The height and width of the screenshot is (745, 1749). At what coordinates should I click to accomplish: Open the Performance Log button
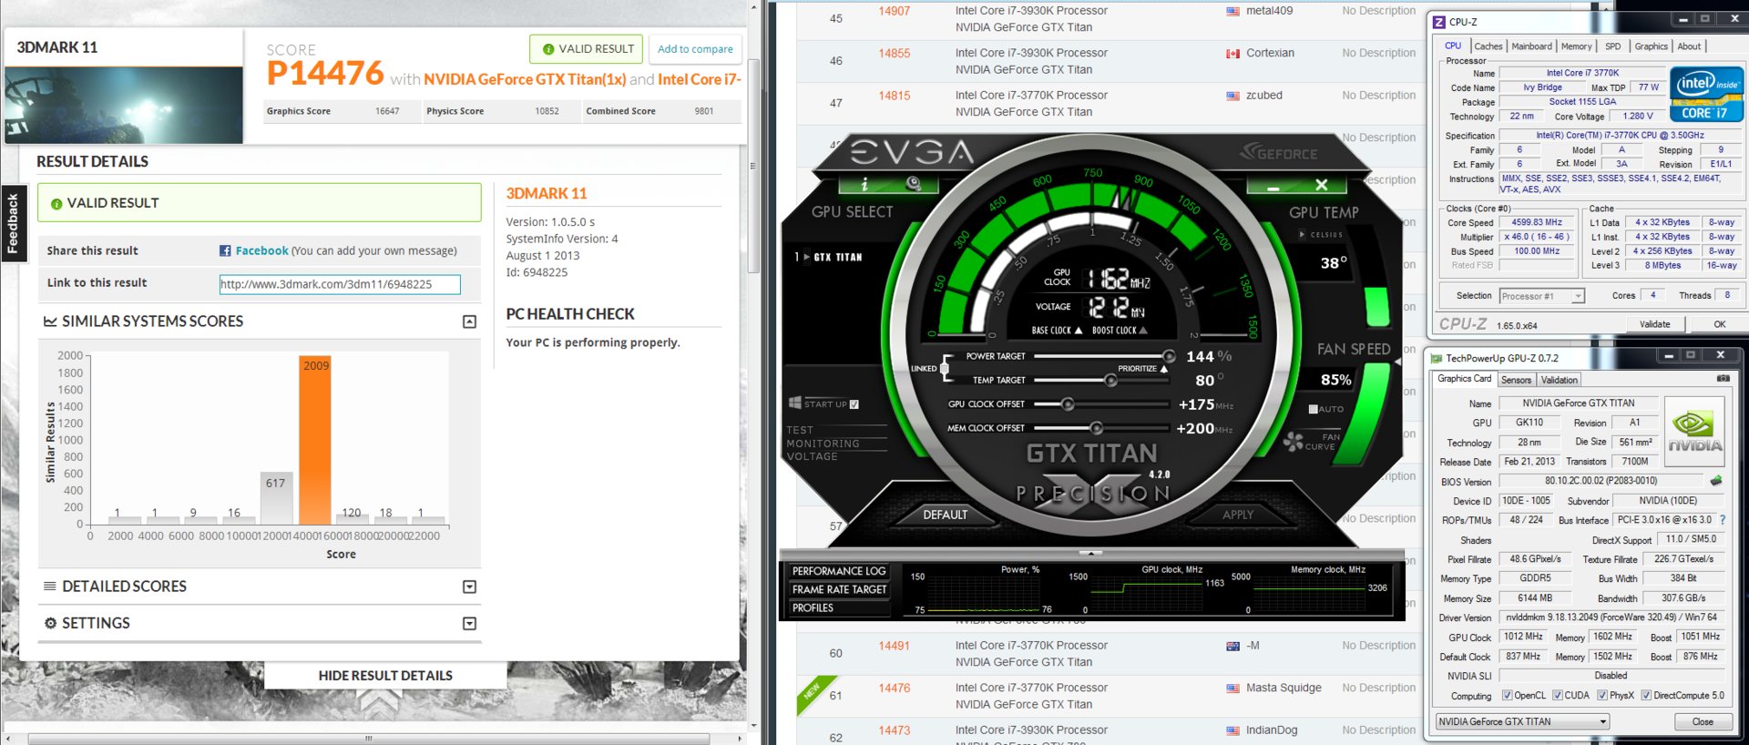(838, 571)
